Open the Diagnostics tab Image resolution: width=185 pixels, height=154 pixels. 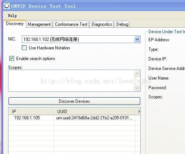coord(102,24)
